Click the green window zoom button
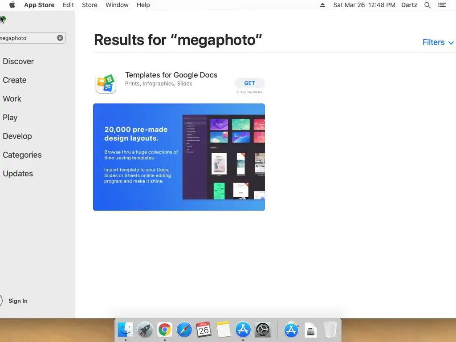The image size is (456, 342). (3, 19)
